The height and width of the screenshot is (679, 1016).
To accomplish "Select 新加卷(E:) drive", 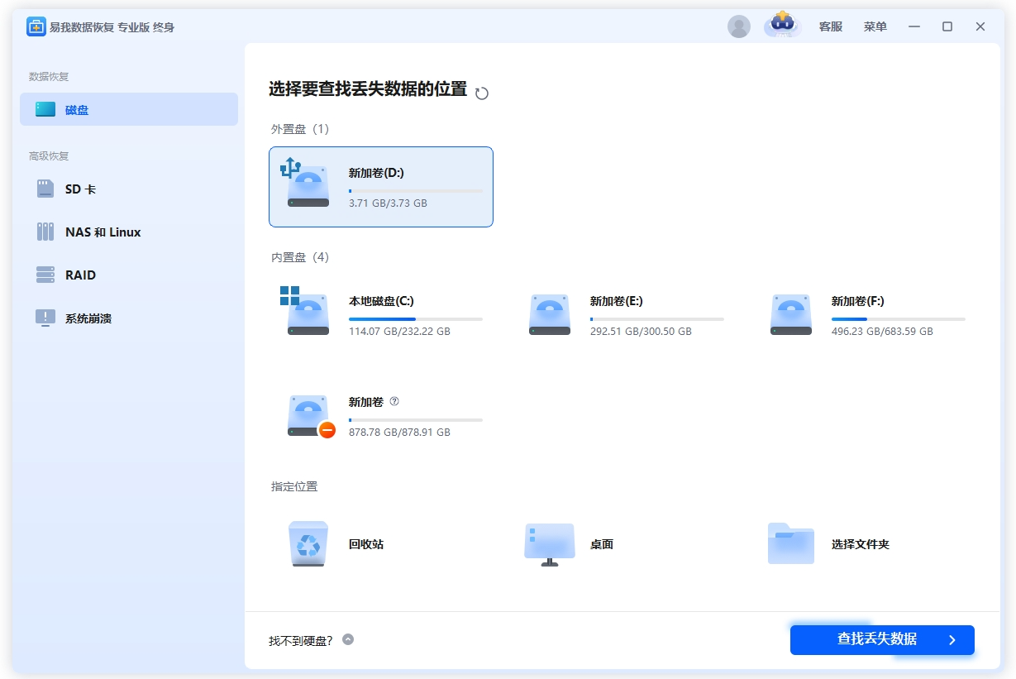I will point(622,315).
